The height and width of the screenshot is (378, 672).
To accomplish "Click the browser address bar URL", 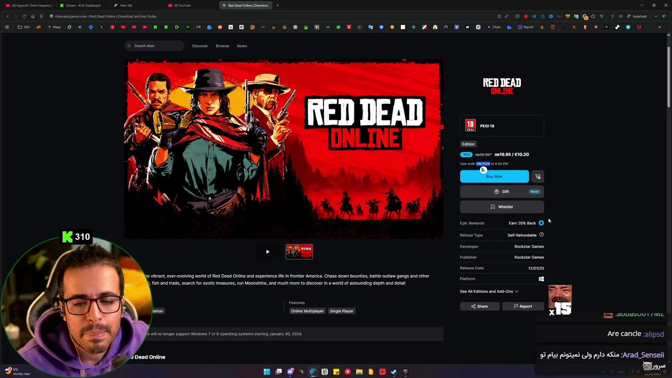I will (x=106, y=16).
